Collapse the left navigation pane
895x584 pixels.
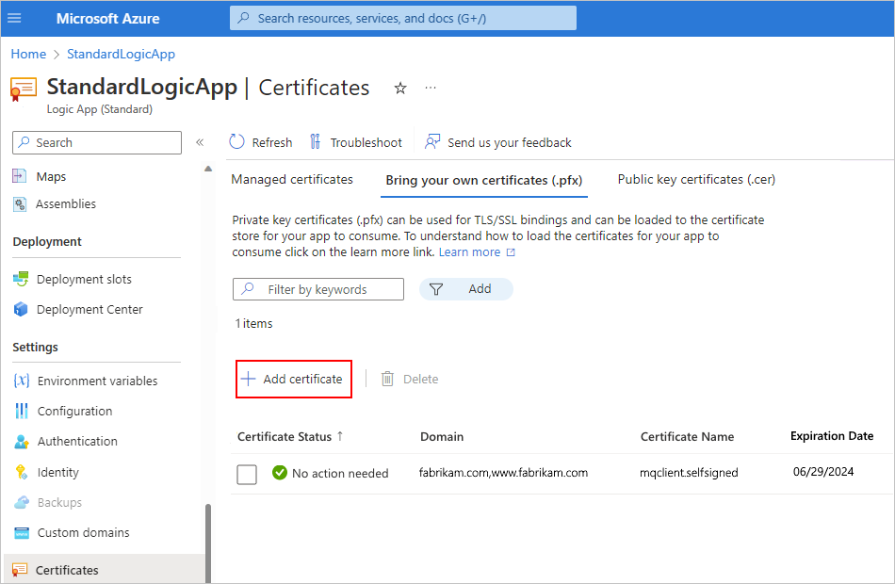200,142
